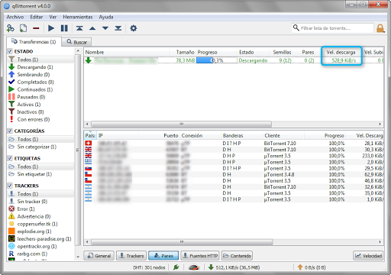Viewport: 391px width, 275px height.
Task: Click upload speed 0 B/s in status bar
Action: (312, 267)
